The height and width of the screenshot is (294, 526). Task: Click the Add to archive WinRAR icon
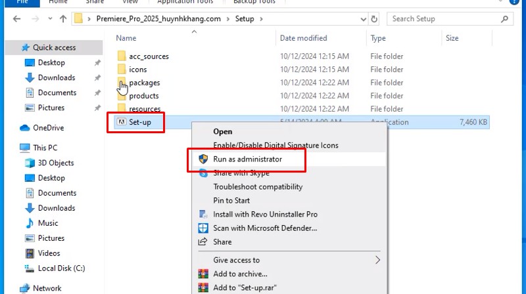click(x=203, y=274)
